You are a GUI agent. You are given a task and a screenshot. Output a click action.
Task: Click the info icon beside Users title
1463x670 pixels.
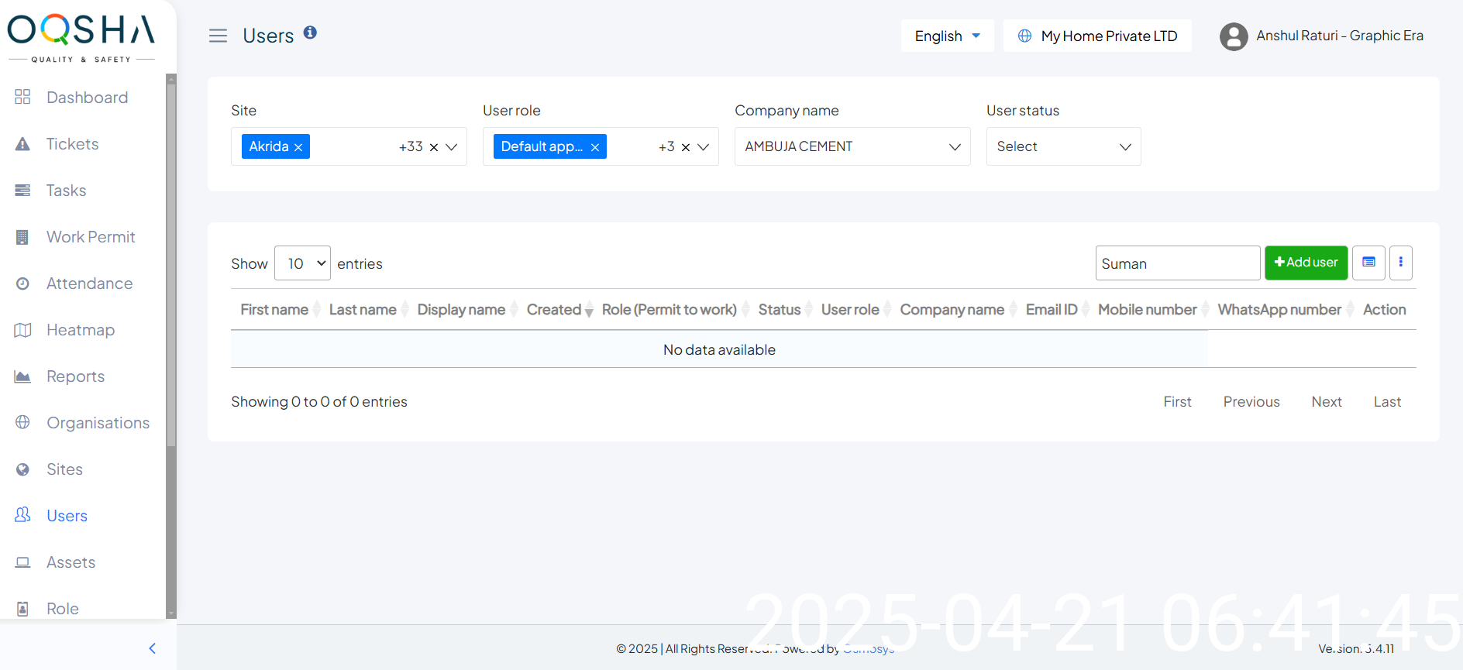(310, 33)
